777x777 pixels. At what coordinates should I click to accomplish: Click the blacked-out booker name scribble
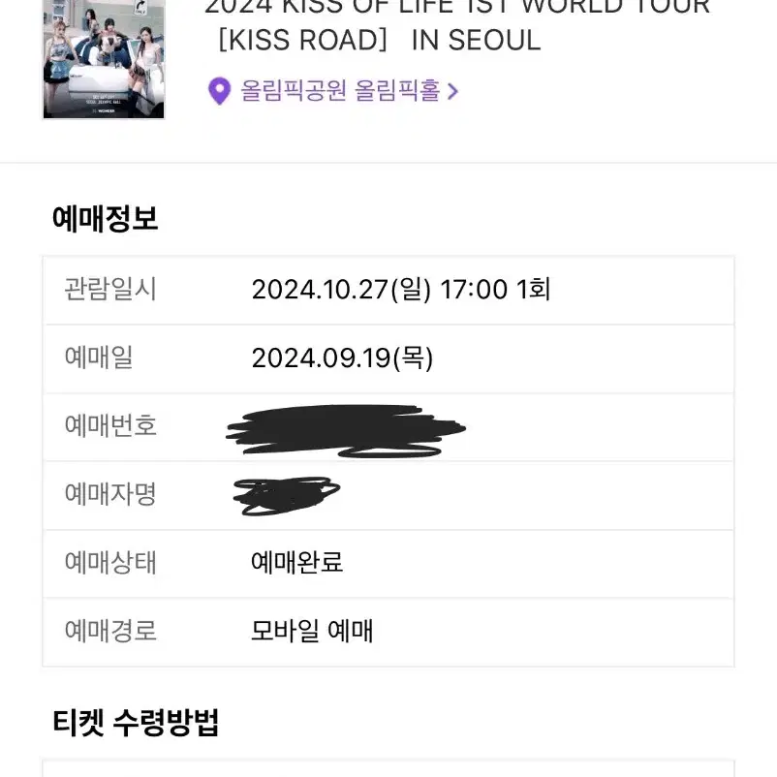tap(287, 496)
